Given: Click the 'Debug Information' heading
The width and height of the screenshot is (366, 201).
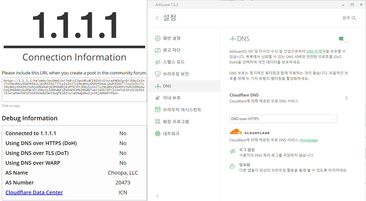Looking at the screenshot, I should point(30,118).
